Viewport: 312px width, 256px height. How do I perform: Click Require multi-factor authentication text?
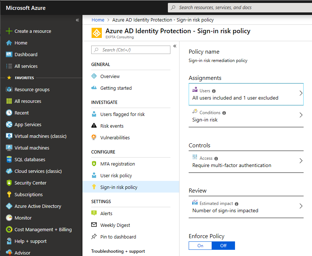[x=232, y=165]
